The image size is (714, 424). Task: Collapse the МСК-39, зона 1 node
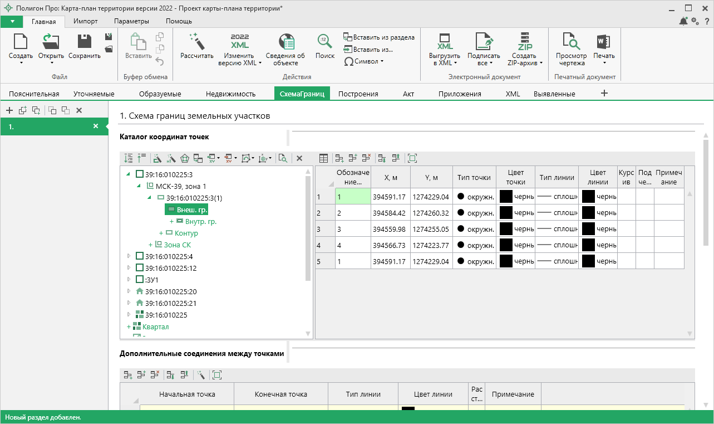139,186
